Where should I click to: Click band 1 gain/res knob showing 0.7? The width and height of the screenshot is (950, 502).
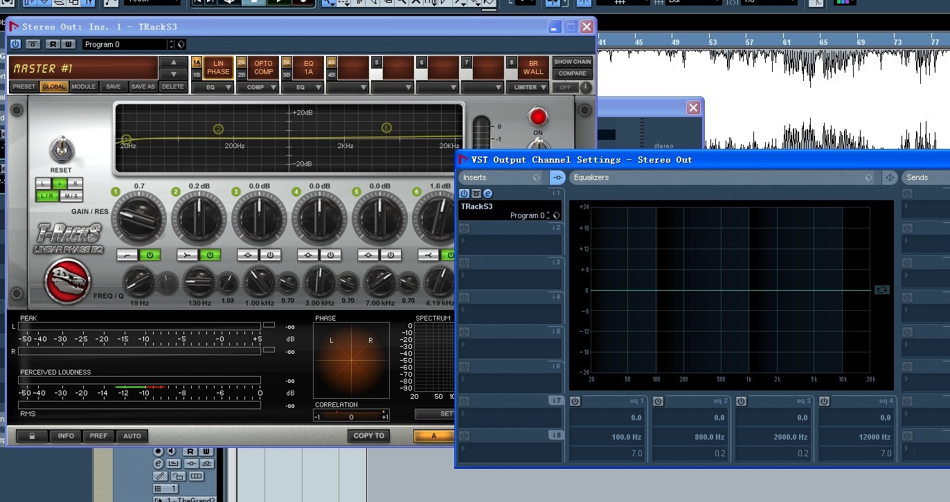(138, 219)
